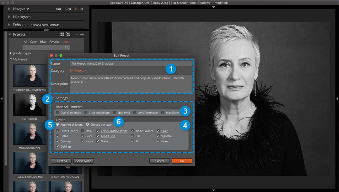Click the left panel collapse arrow
339x192 pixels.
point(2,99)
